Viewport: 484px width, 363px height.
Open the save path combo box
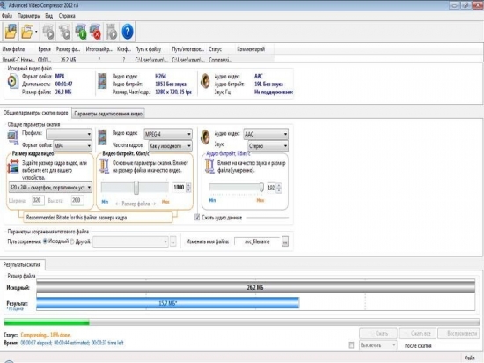coord(130,241)
